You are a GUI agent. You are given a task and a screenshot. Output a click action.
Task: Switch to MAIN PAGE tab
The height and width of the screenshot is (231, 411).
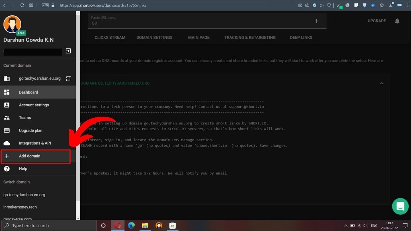(x=199, y=38)
